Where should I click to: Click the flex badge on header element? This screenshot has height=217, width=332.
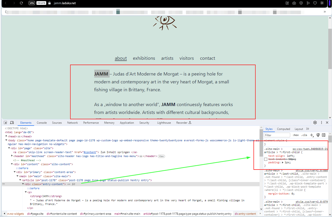pyautogui.click(x=162, y=156)
